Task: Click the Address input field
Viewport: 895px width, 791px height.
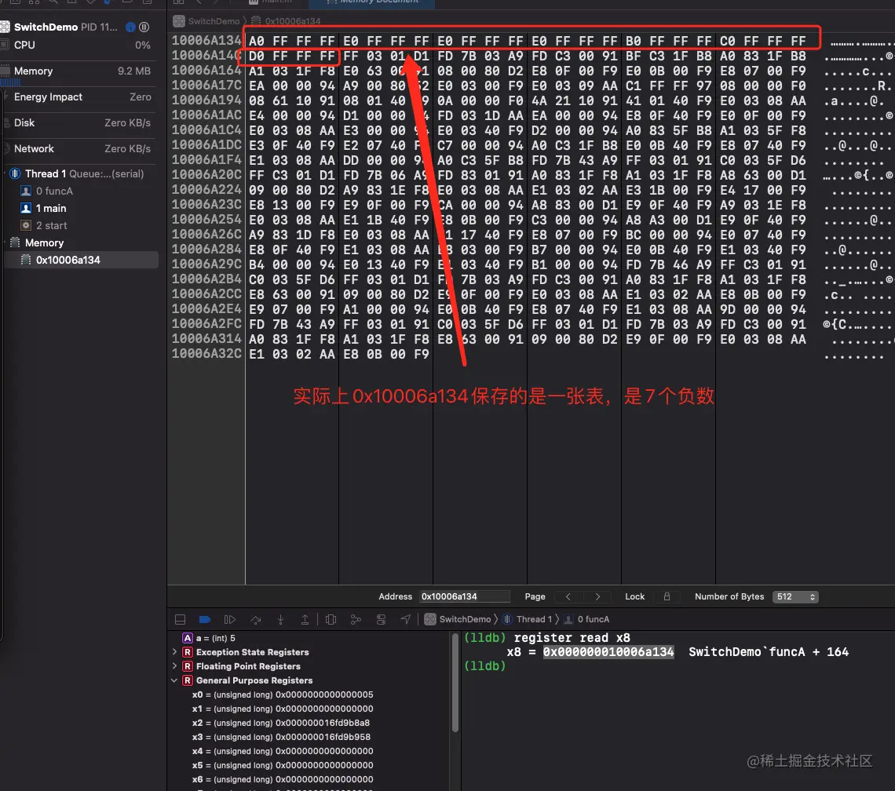Action: tap(464, 596)
